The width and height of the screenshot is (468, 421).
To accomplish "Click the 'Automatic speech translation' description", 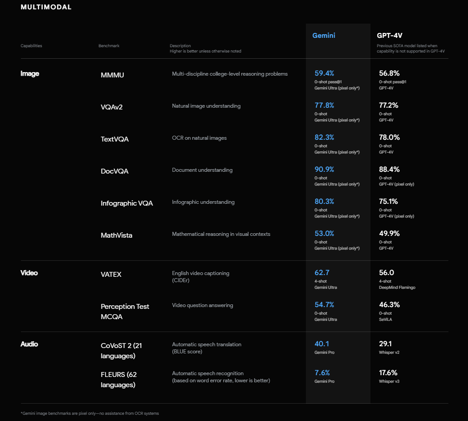I will (207, 344).
